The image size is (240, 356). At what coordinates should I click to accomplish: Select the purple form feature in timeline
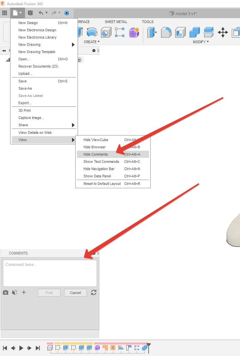97,348
